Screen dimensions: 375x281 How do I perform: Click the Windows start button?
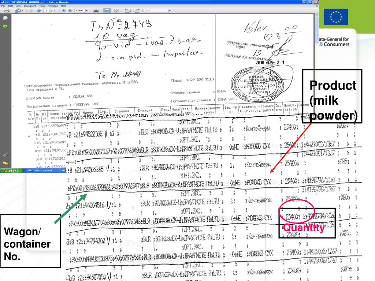click(12, 171)
